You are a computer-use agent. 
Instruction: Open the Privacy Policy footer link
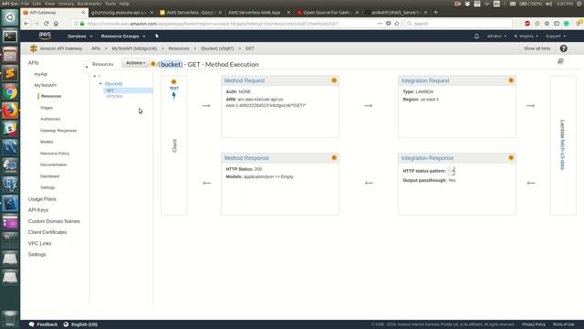coord(533,324)
